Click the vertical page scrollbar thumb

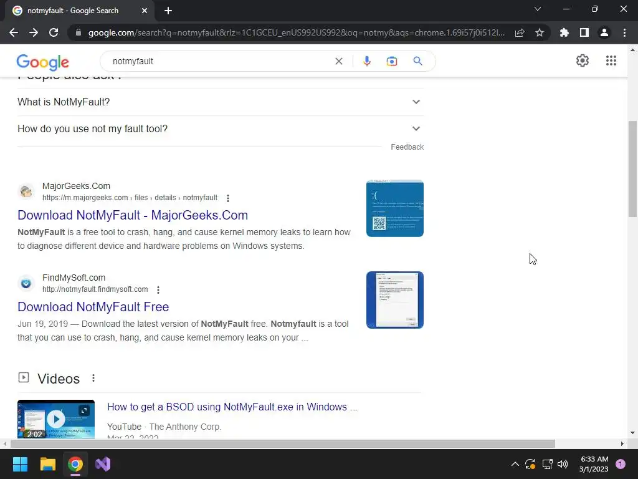[x=632, y=169]
